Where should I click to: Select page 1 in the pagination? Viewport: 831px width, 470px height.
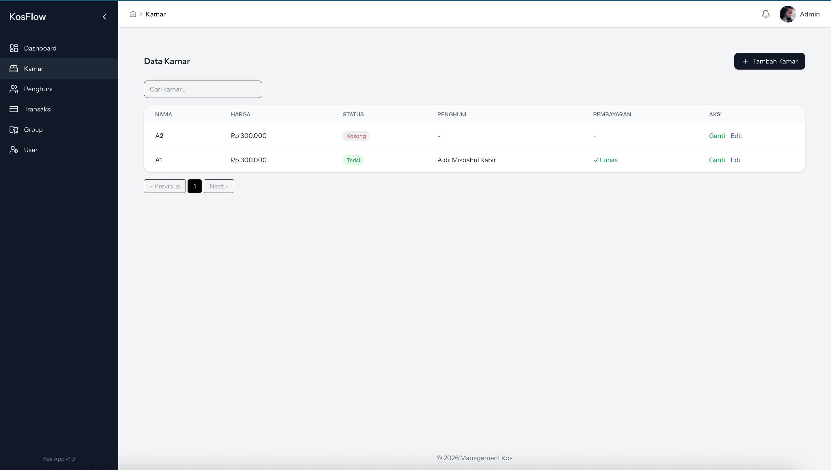click(194, 186)
